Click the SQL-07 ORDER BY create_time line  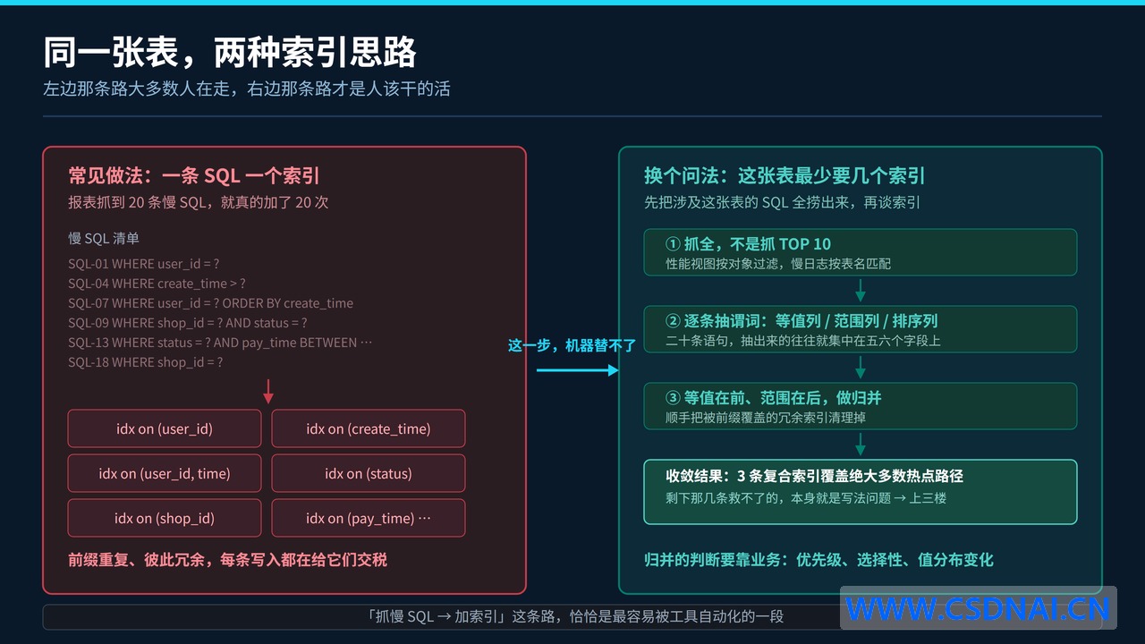click(211, 303)
